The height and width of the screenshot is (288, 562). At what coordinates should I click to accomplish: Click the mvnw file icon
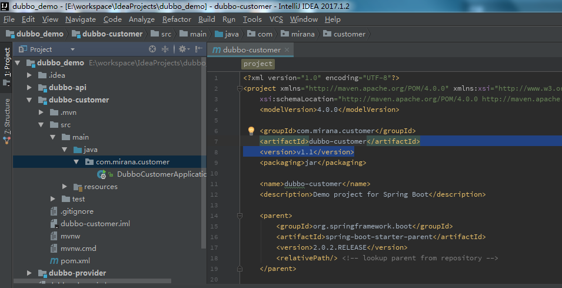(x=54, y=236)
